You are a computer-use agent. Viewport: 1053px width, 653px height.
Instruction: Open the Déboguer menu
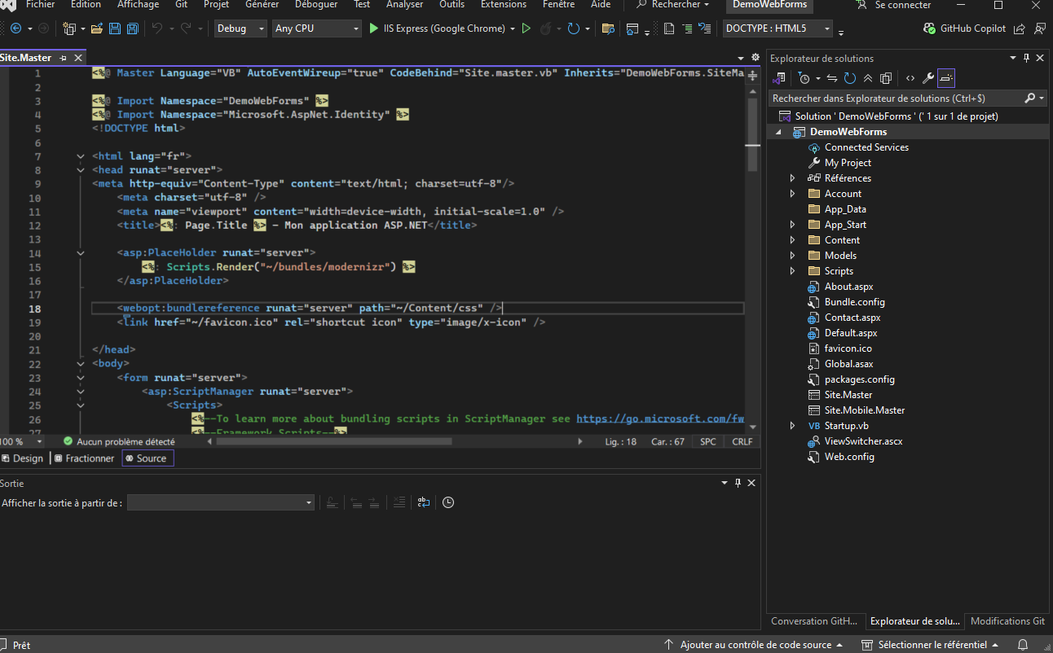[315, 5]
